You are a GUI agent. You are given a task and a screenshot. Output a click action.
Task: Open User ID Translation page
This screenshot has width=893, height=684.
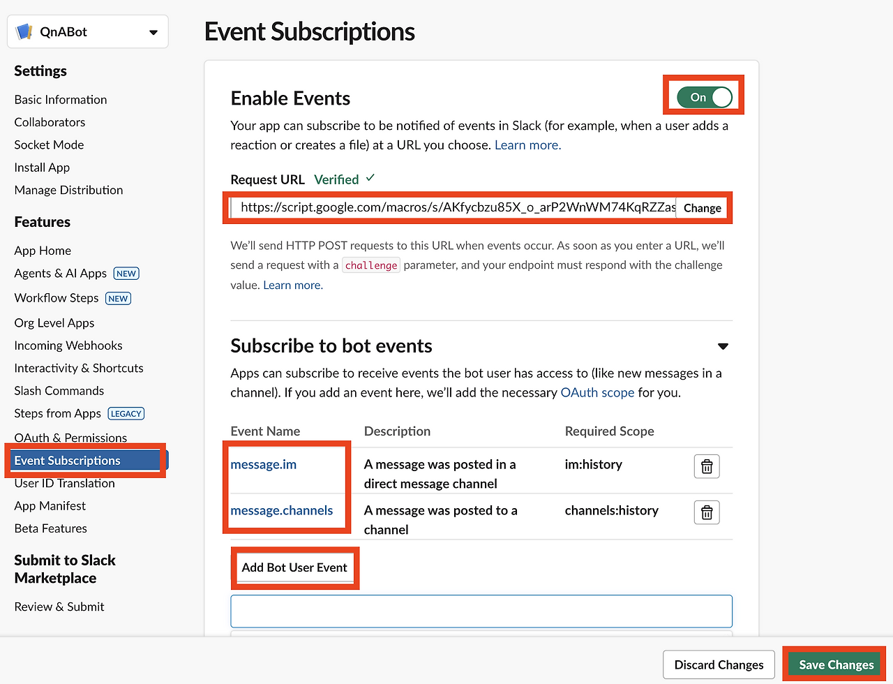(64, 483)
